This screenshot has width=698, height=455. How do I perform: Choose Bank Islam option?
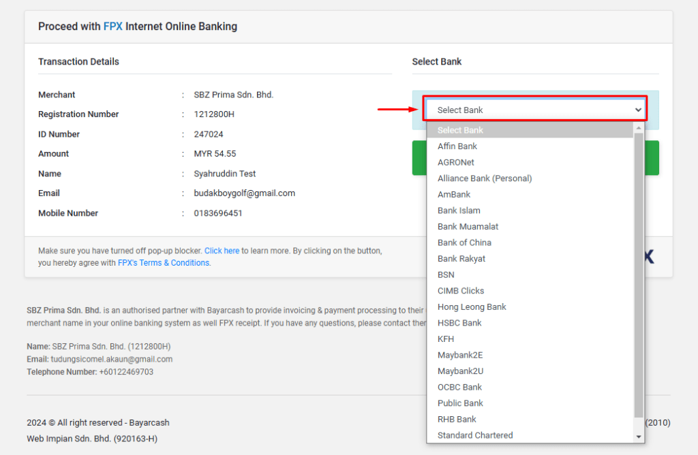tap(530, 210)
